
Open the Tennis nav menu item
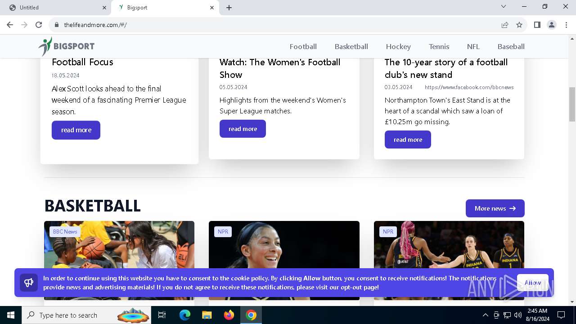[x=439, y=46]
